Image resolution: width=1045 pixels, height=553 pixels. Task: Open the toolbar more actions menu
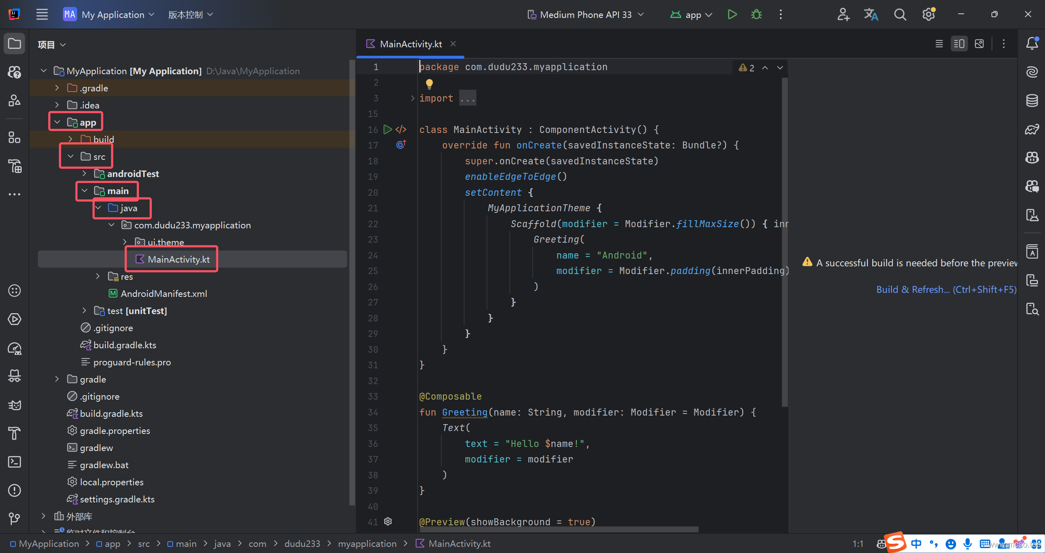[780, 15]
